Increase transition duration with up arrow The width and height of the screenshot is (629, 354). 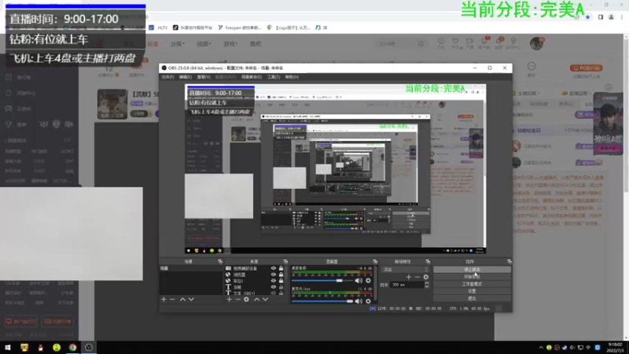(x=426, y=283)
